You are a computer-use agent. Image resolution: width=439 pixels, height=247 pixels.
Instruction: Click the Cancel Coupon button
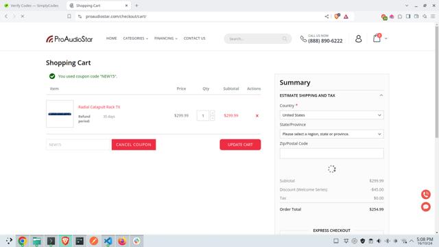(134, 145)
